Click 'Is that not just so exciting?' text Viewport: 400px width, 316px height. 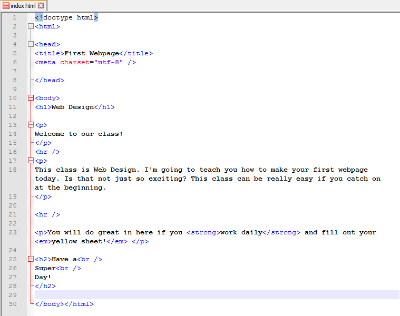point(125,179)
